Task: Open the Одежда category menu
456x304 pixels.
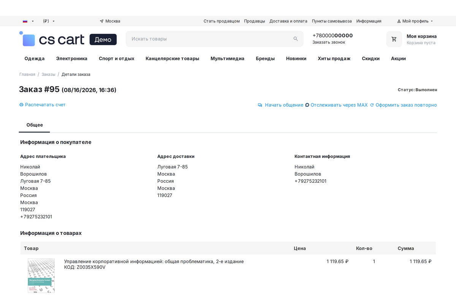Action: coord(35,59)
